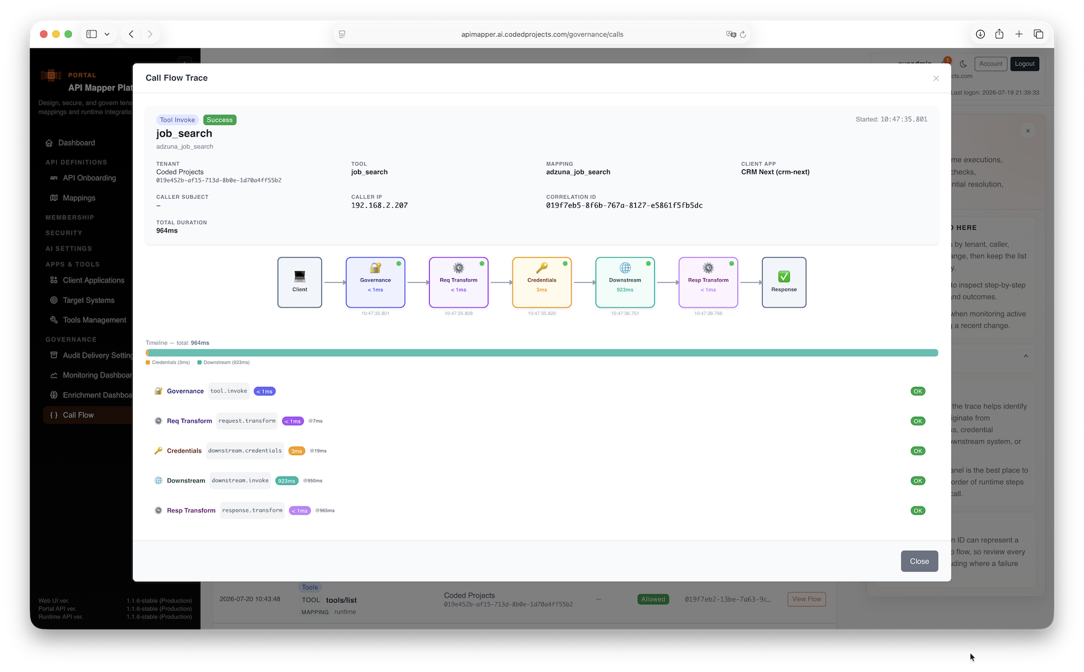Click the Safari sidebar toggle icon
Viewport: 1084px width, 672px height.
point(91,34)
